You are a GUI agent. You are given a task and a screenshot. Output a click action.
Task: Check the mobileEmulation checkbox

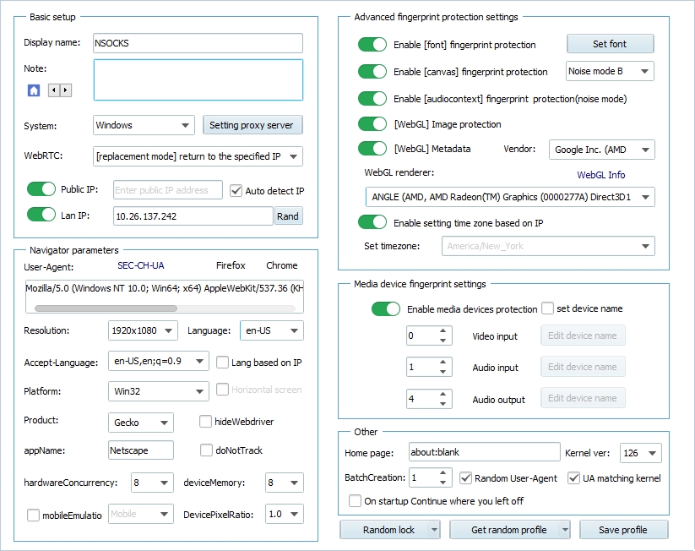click(33, 515)
